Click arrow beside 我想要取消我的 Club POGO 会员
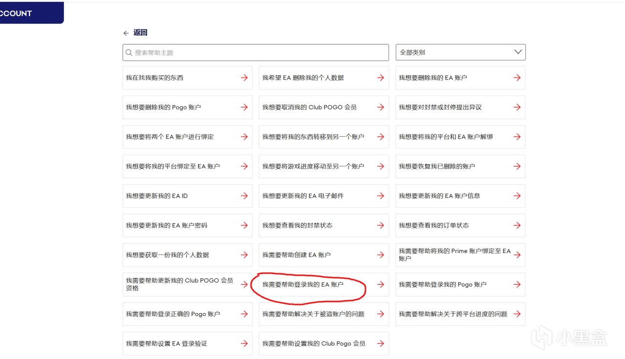625x359 pixels. tap(380, 107)
